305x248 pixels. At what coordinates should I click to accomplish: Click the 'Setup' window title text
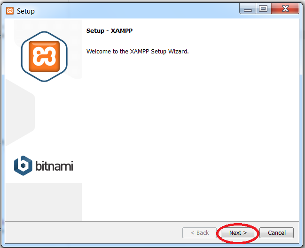pyautogui.click(x=26, y=11)
